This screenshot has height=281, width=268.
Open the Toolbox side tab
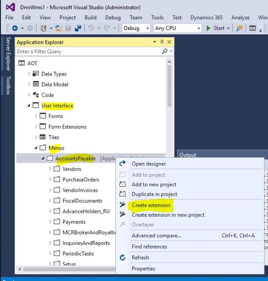[x=8, y=86]
